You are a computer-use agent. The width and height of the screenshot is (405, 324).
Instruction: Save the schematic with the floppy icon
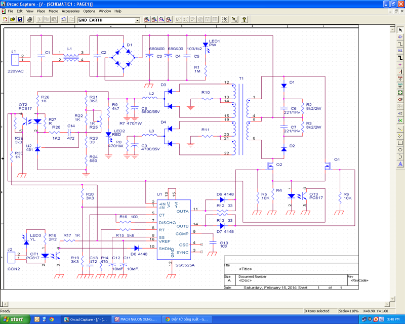point(20,19)
